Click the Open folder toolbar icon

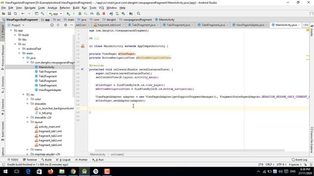(3, 14)
